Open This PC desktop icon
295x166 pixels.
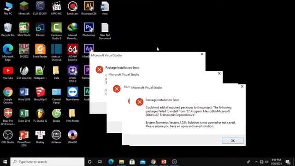pyautogui.click(x=8, y=8)
